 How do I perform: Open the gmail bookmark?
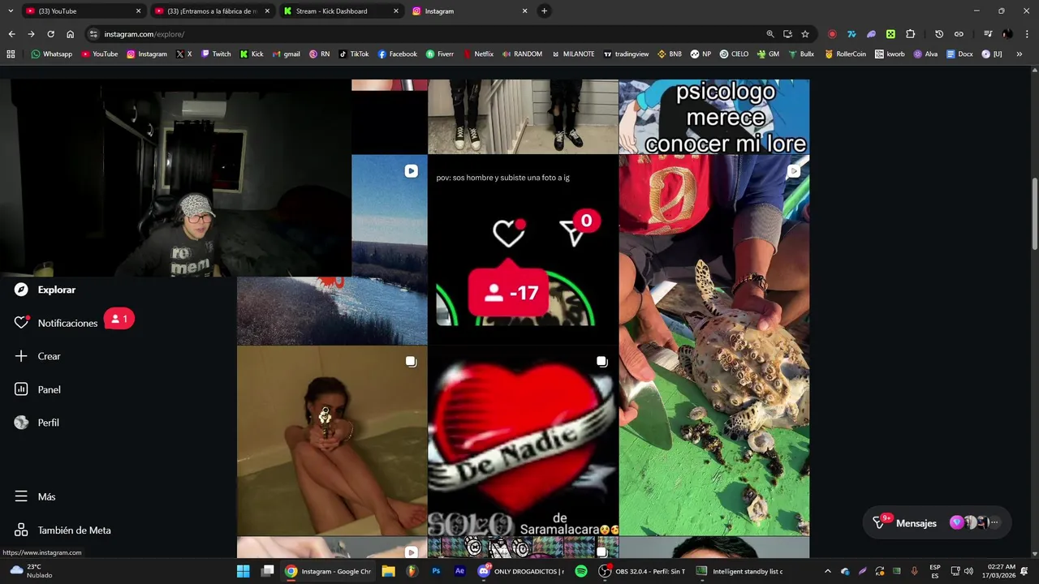point(286,54)
